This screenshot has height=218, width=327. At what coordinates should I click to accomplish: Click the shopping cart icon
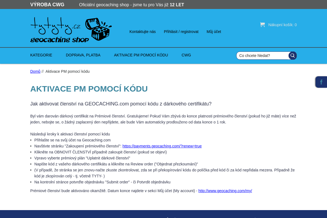262,25
